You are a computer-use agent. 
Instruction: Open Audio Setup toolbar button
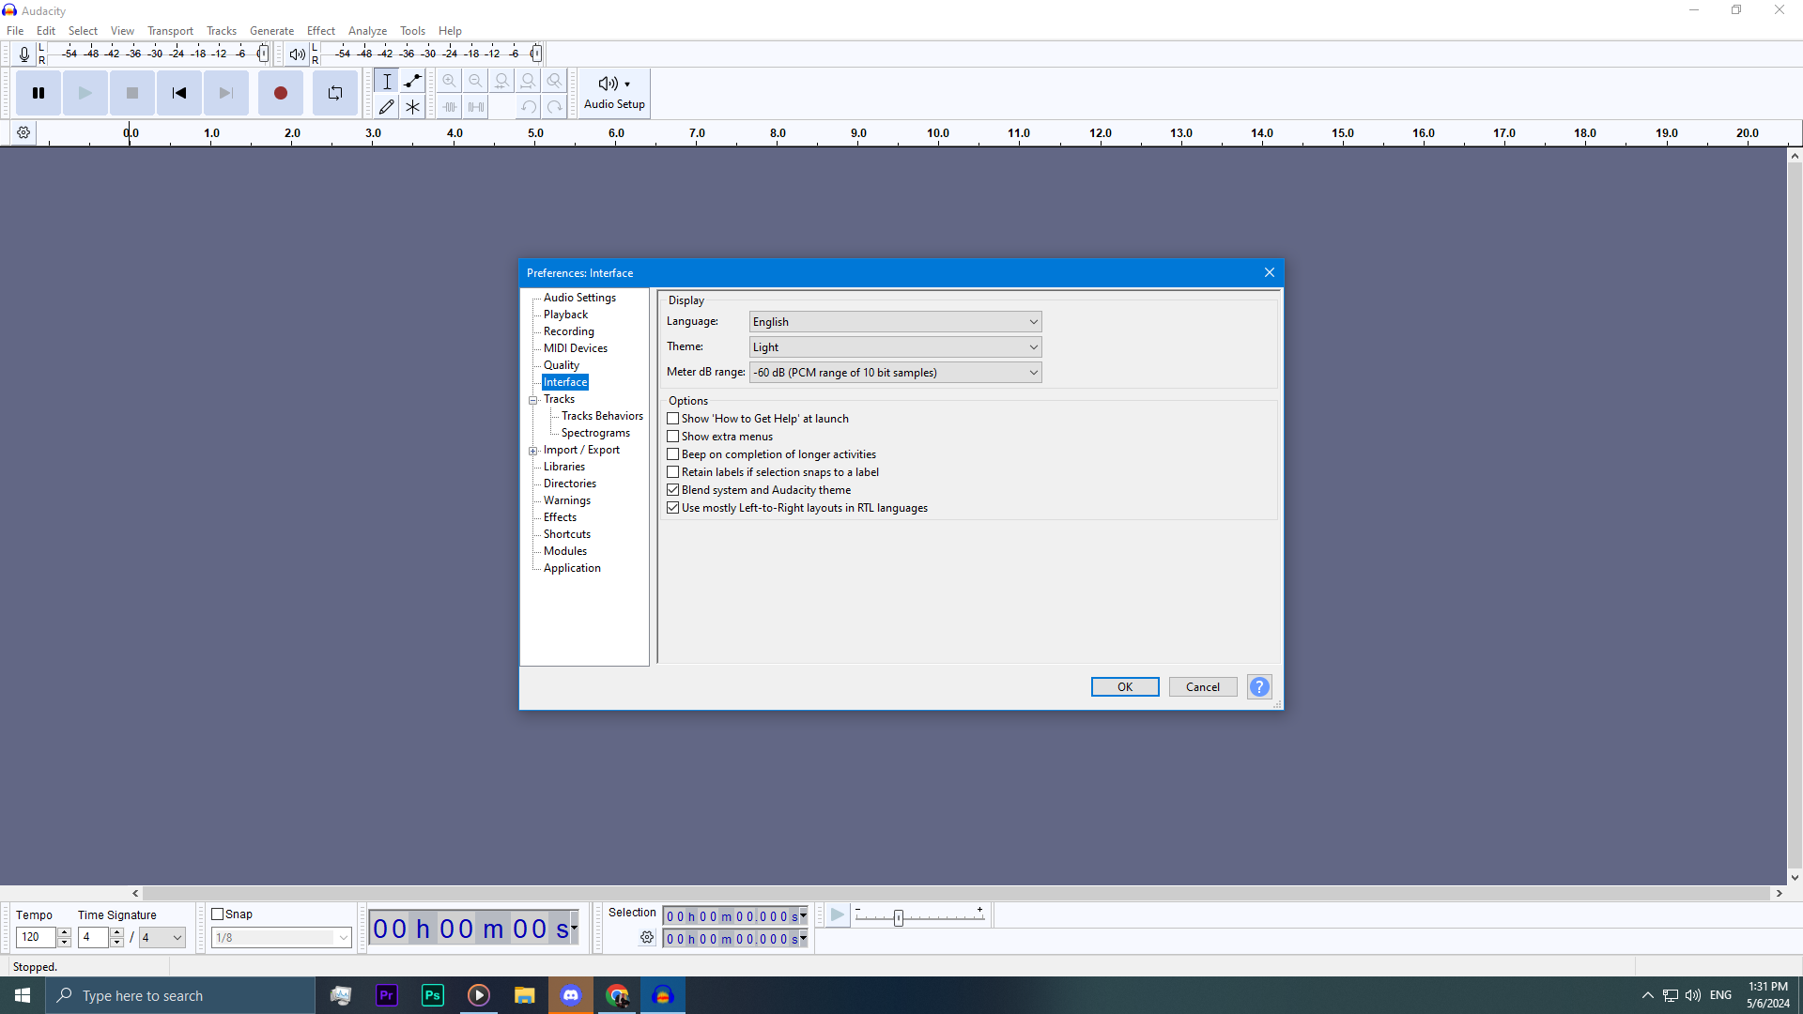614,93
